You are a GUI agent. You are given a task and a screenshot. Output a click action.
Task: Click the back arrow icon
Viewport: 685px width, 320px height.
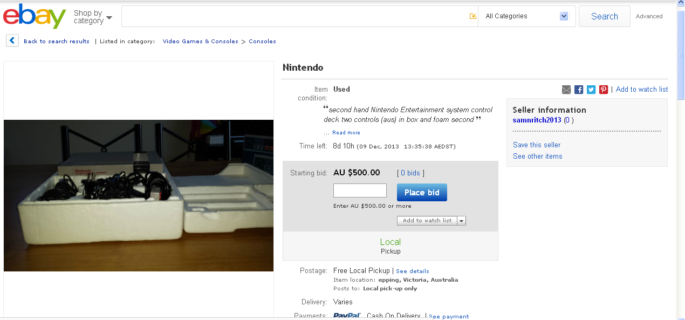(x=12, y=40)
